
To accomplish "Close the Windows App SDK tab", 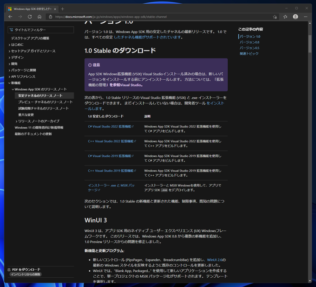I will pos(55,9).
